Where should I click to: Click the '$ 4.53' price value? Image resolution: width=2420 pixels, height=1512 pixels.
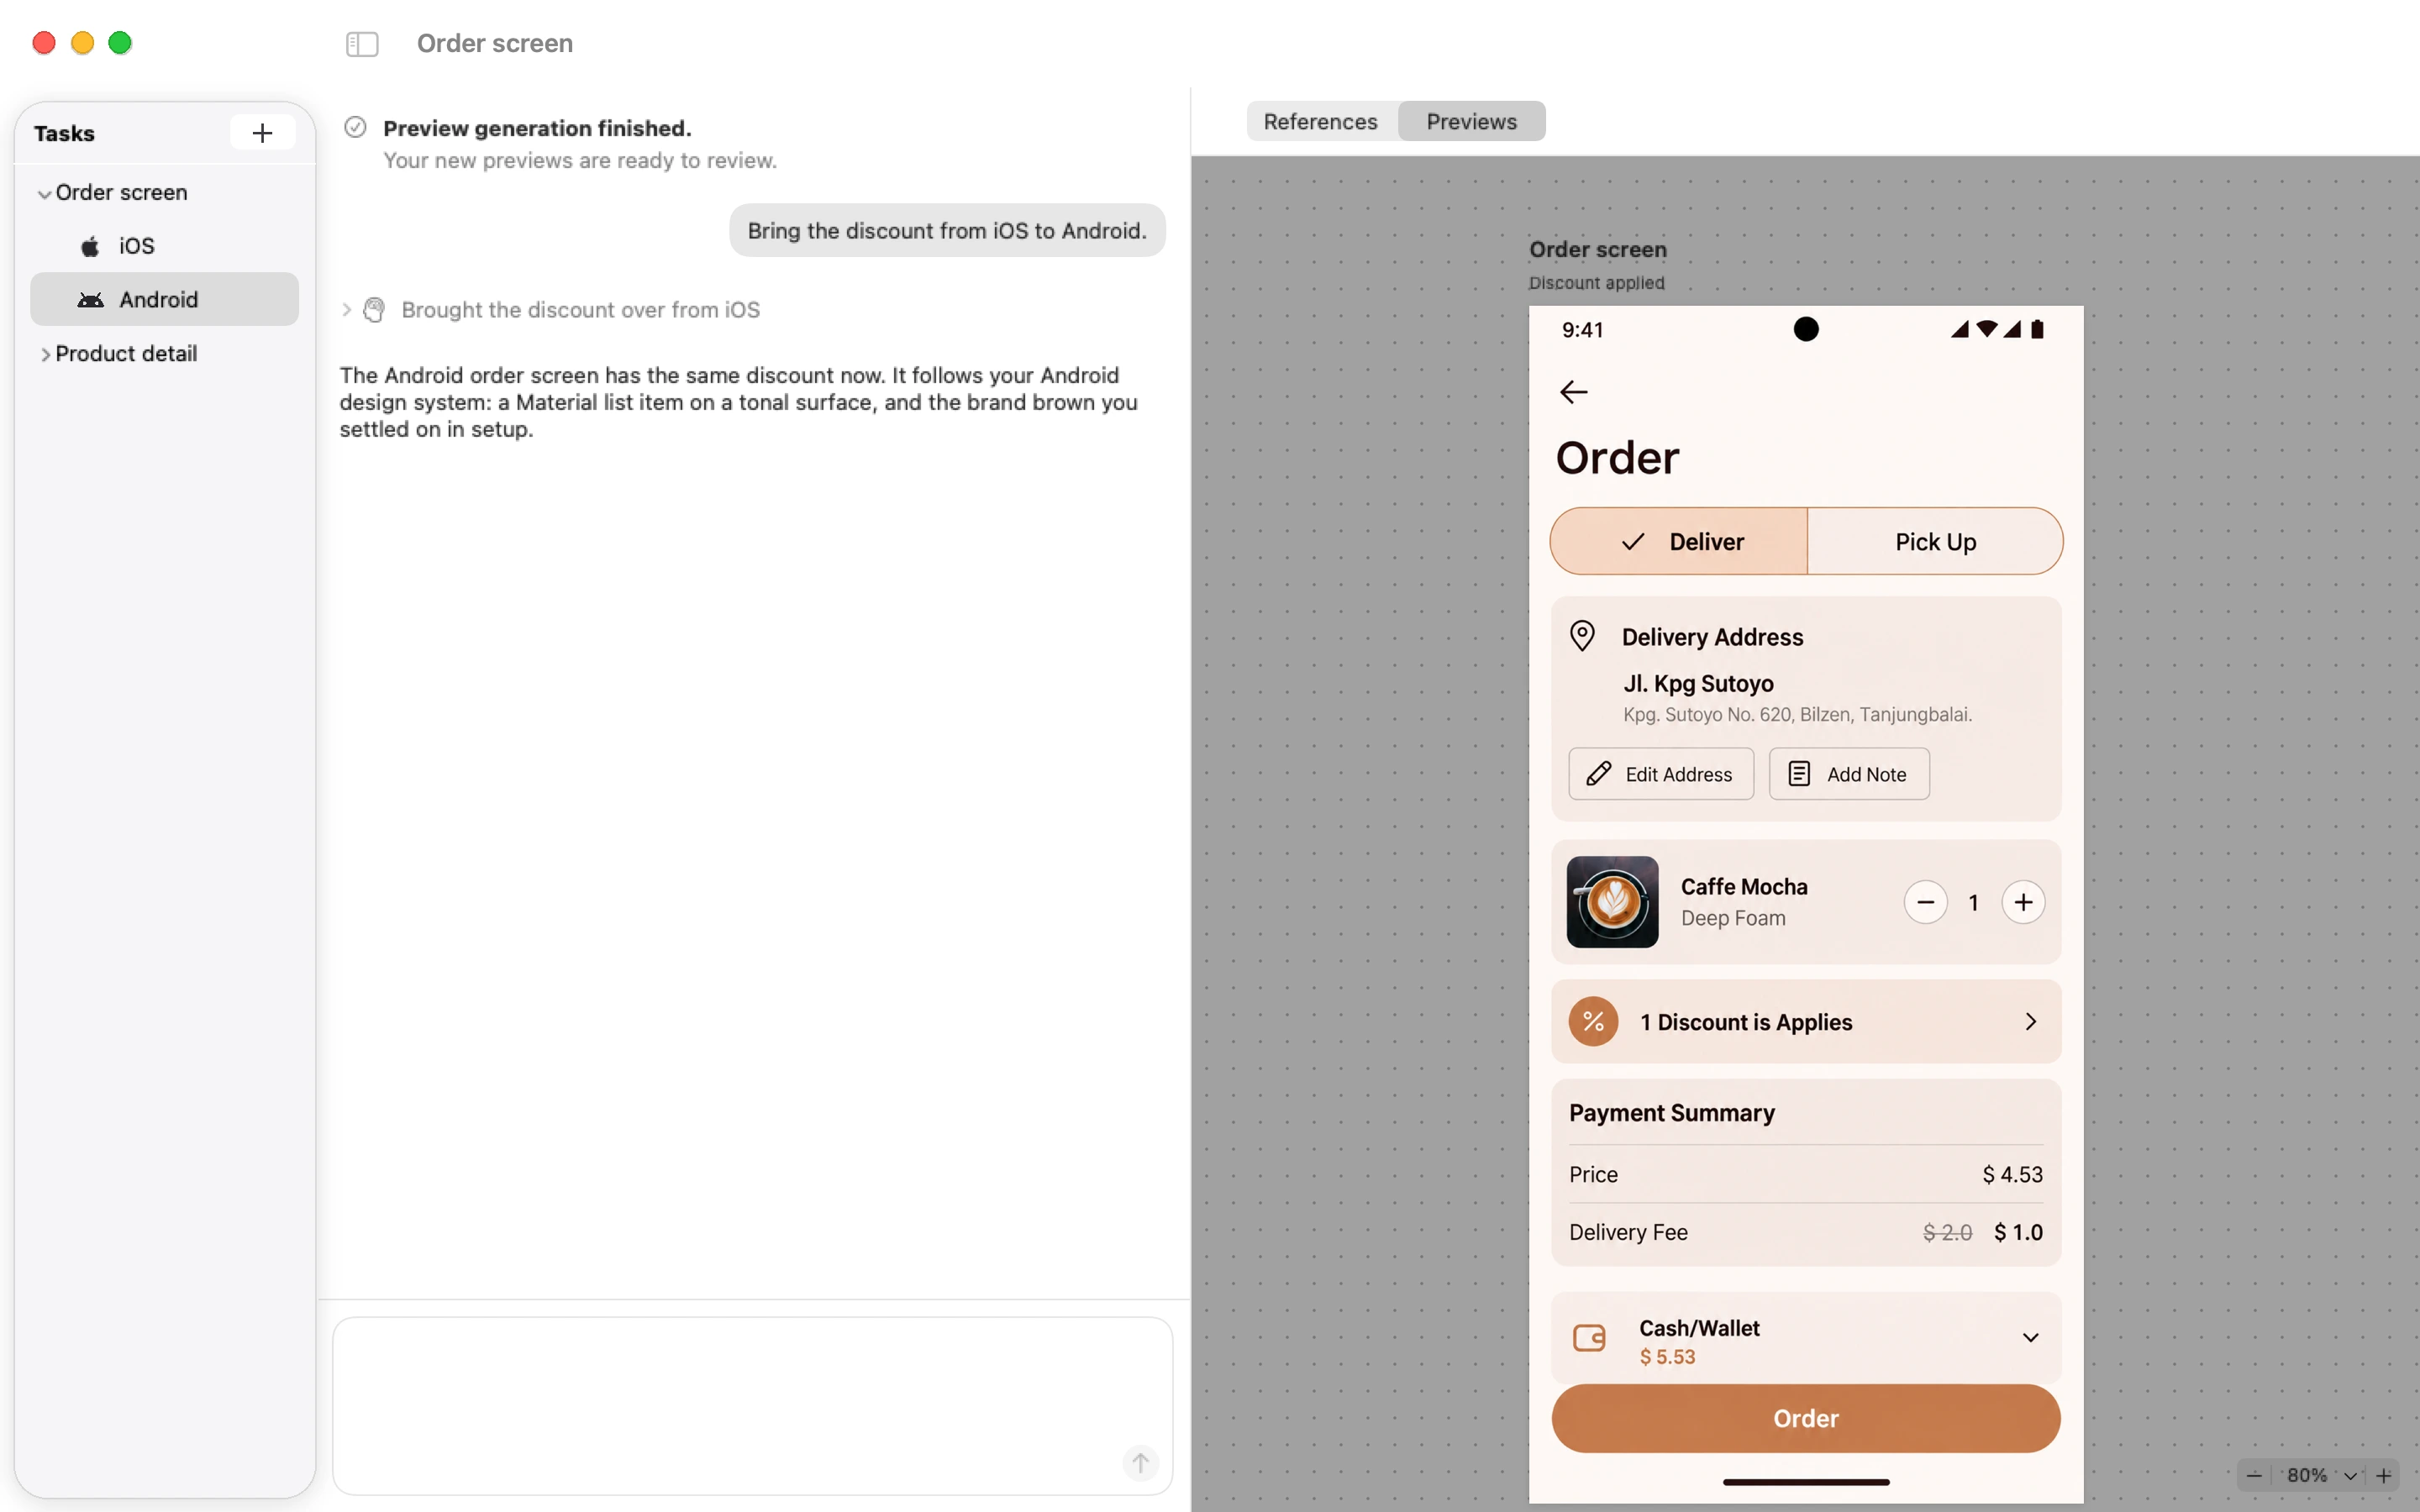coord(2012,1174)
